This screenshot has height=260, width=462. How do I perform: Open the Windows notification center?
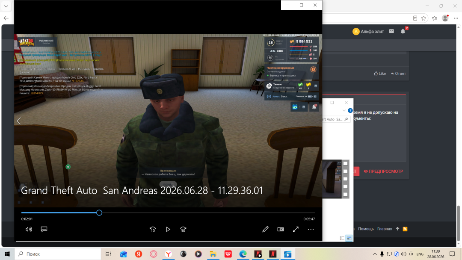[x=452, y=254]
